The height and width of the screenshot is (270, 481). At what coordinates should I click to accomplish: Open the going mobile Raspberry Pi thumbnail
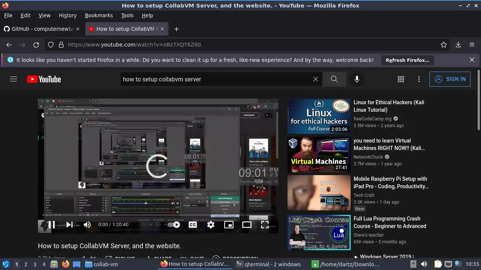(319, 193)
